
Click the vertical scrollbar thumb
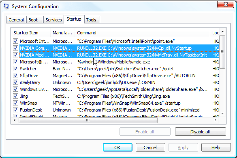pyautogui.click(x=222, y=52)
